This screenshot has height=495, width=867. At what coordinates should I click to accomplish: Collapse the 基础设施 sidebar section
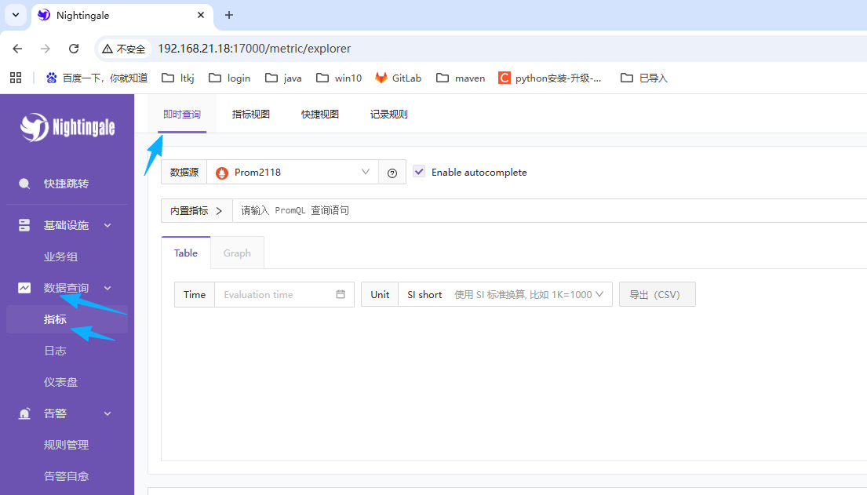[x=107, y=226]
